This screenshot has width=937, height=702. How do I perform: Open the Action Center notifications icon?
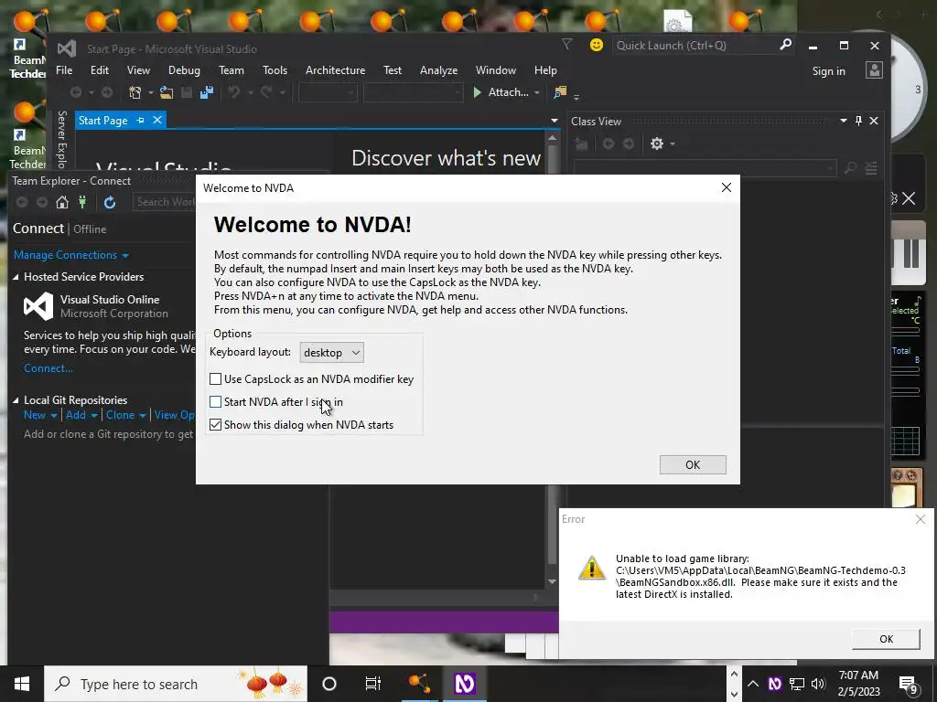pos(909,685)
